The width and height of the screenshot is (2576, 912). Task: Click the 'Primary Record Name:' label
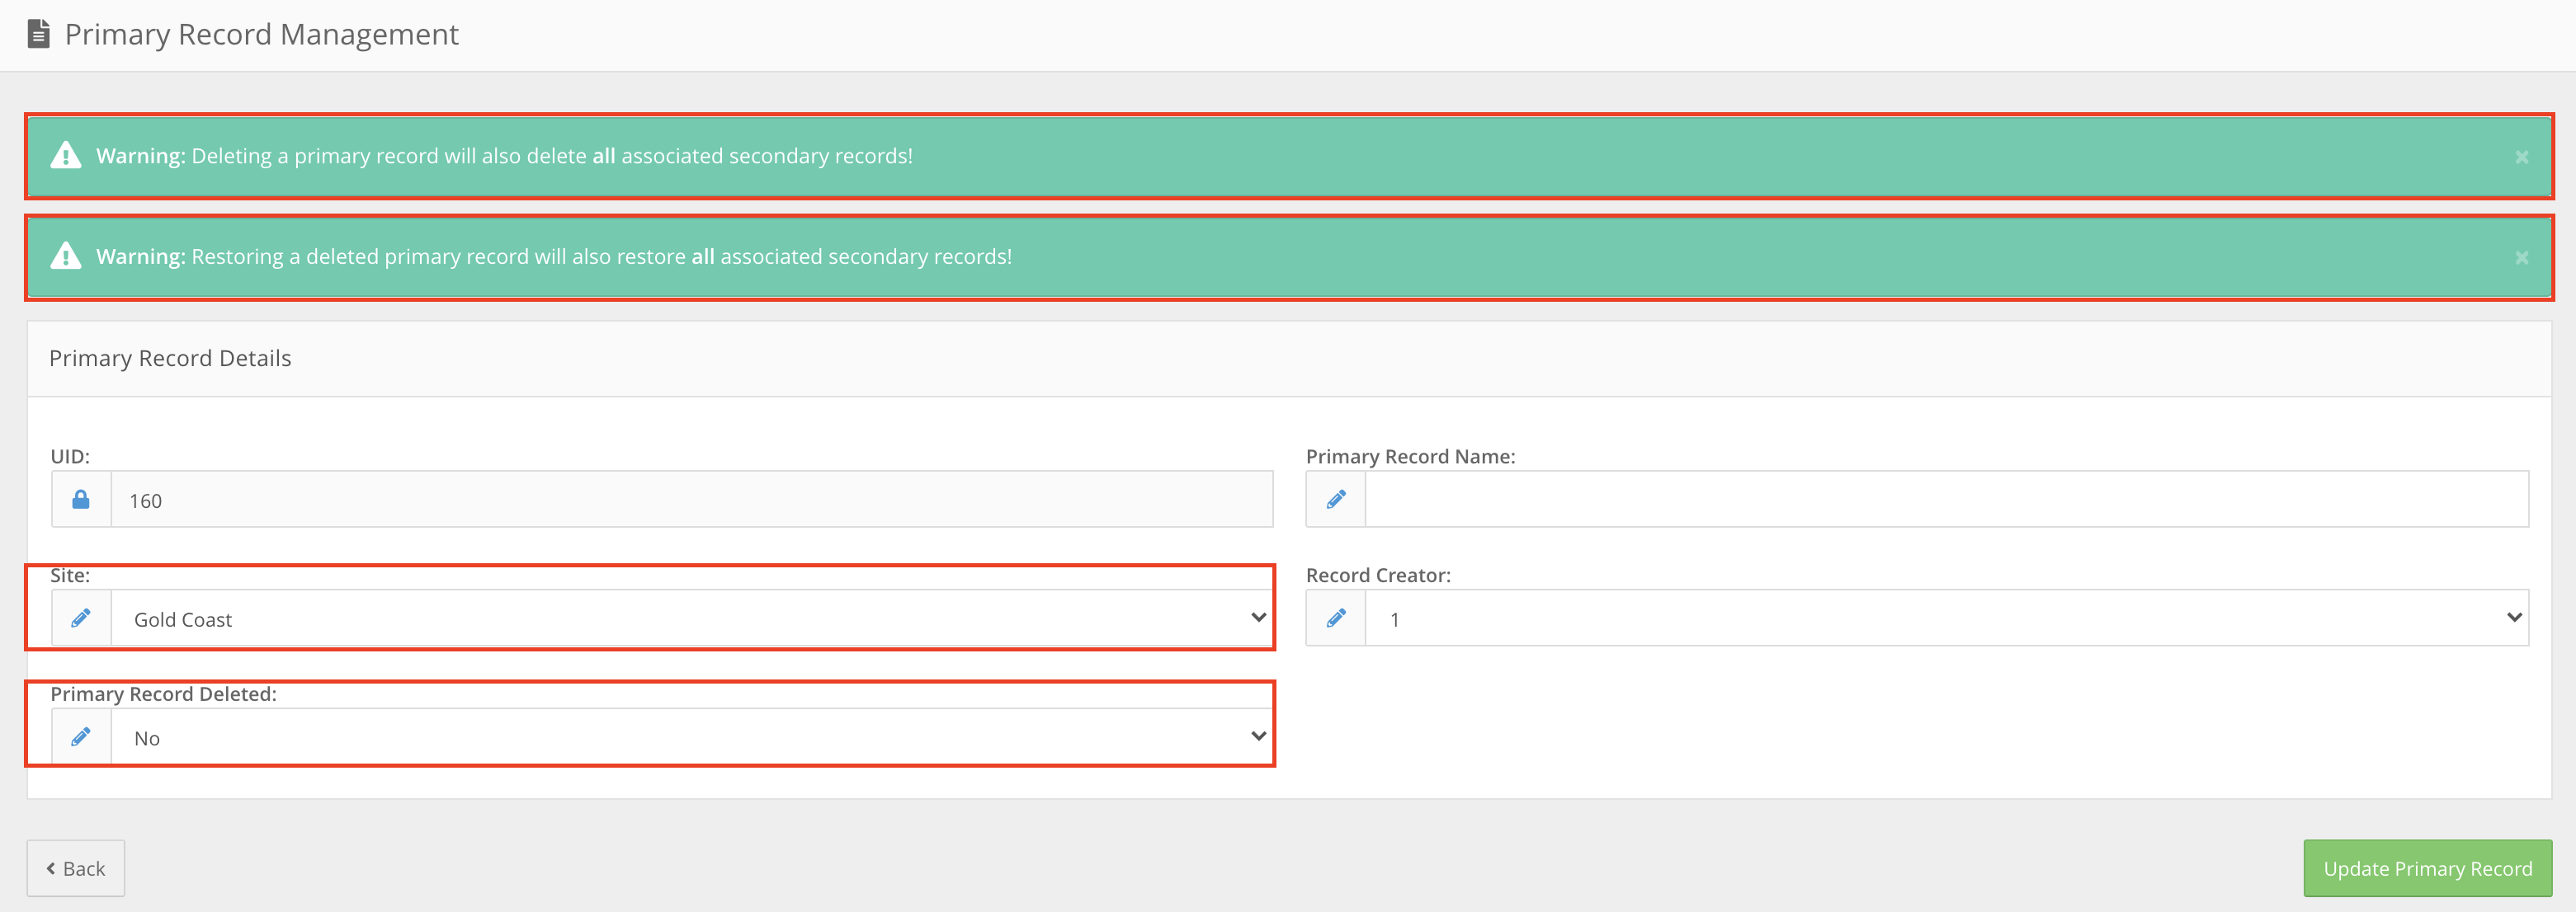coord(1410,457)
